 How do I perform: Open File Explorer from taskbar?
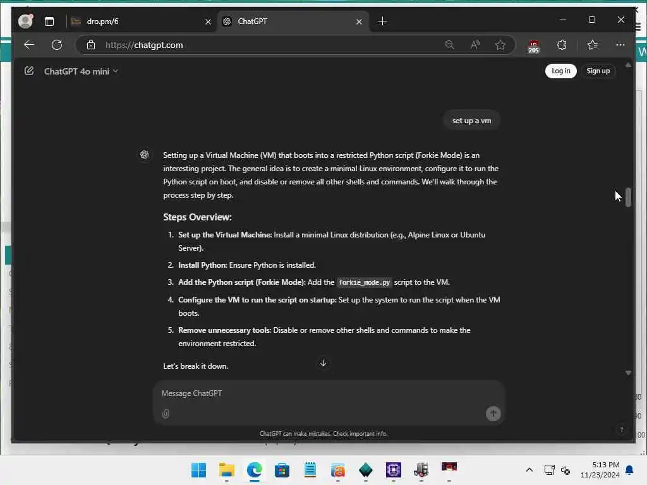[x=227, y=470]
